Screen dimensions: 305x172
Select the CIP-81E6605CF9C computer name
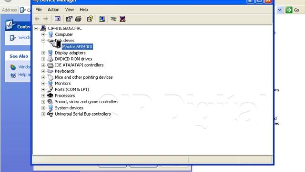click(65, 28)
